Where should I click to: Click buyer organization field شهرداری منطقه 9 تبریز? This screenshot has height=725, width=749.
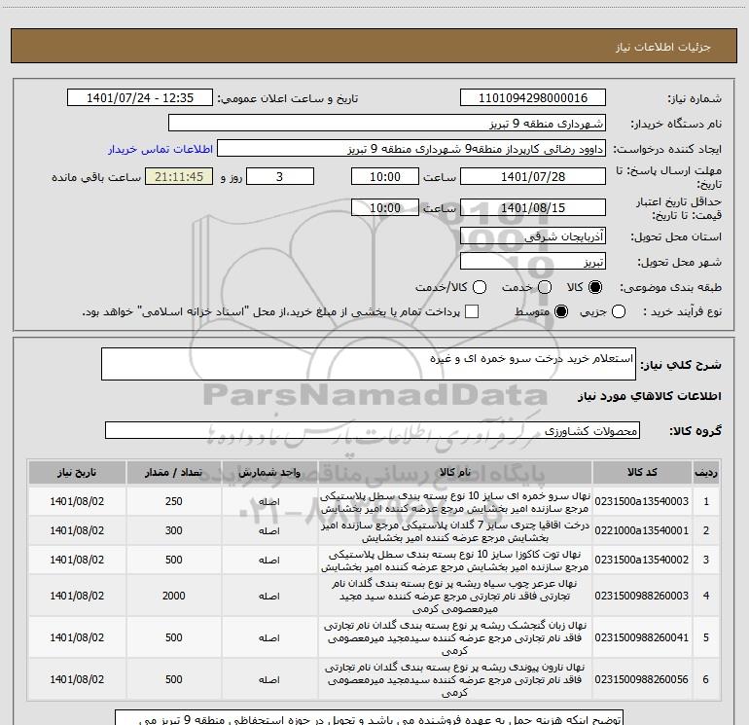point(387,123)
